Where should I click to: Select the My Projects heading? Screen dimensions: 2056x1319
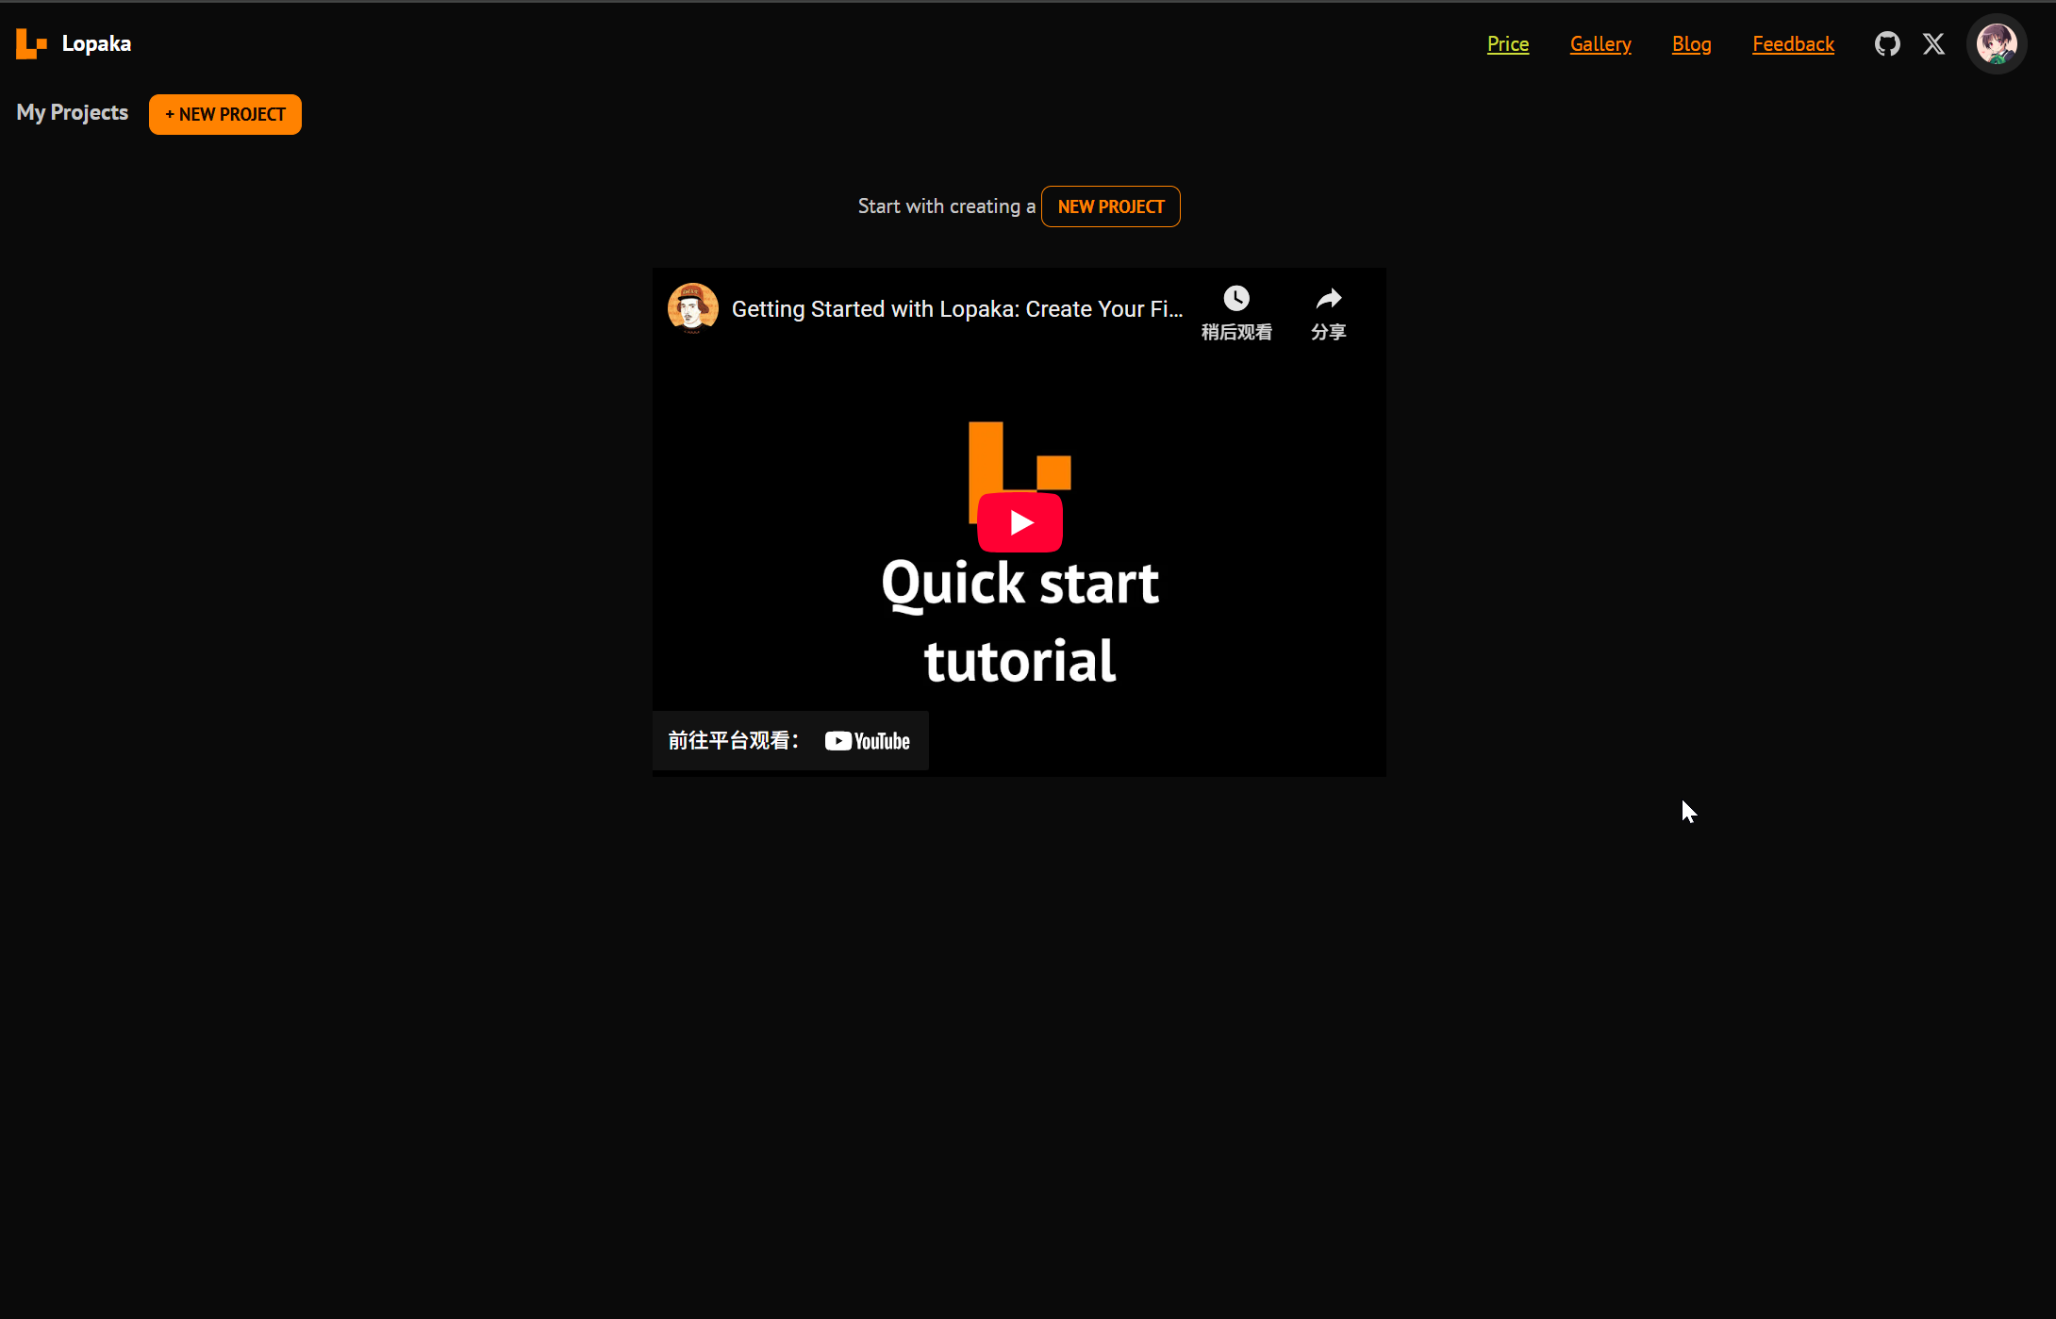[x=73, y=112]
